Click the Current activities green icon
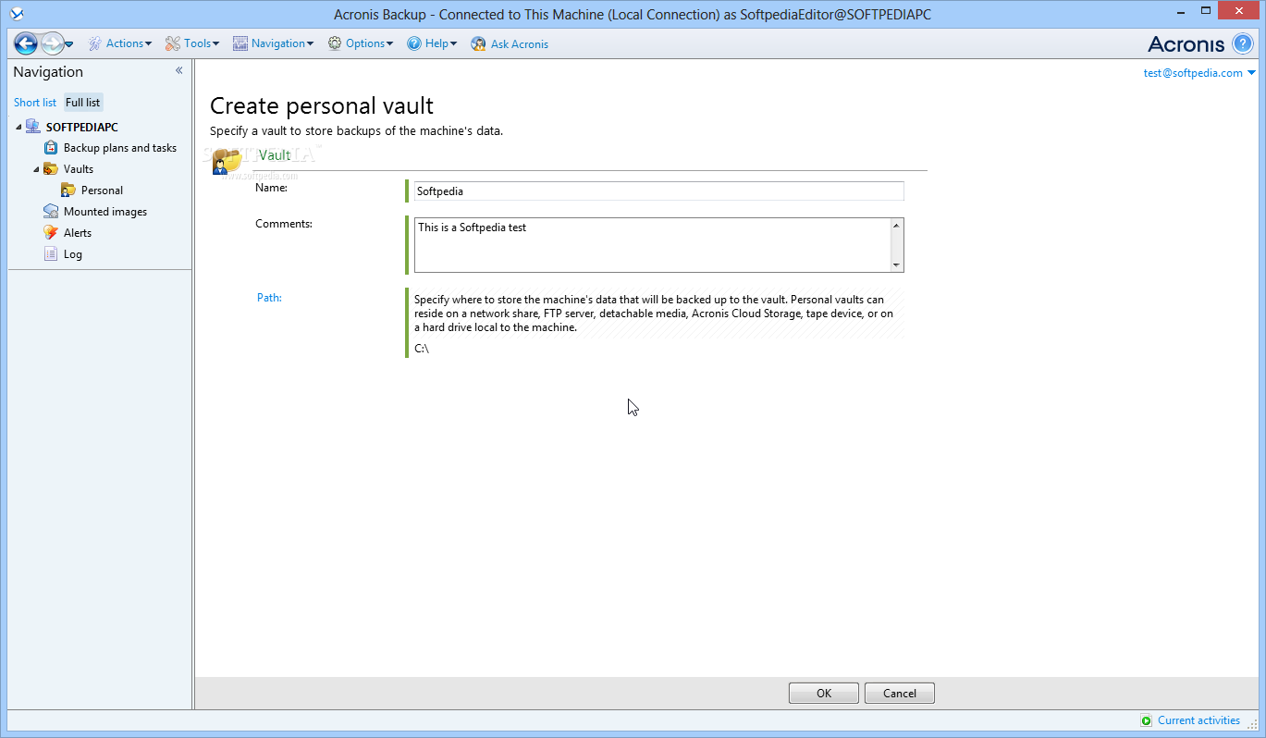The height and width of the screenshot is (738, 1266). pyautogui.click(x=1147, y=720)
